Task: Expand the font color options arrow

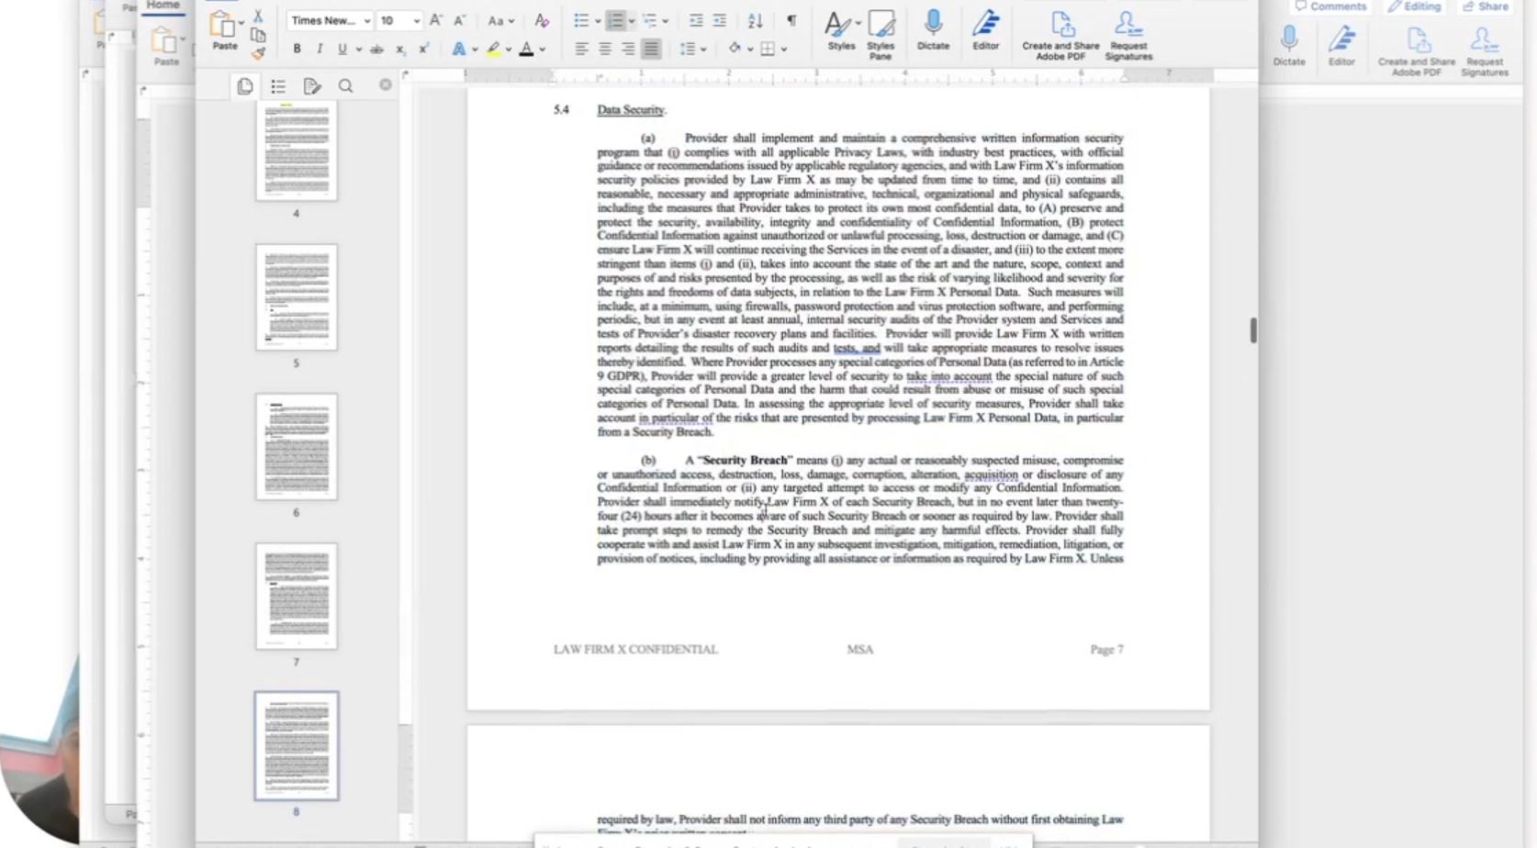Action: click(x=543, y=50)
